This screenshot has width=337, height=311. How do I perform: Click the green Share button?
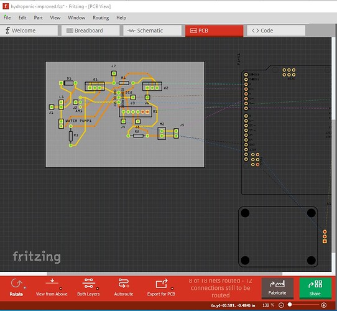(315, 288)
